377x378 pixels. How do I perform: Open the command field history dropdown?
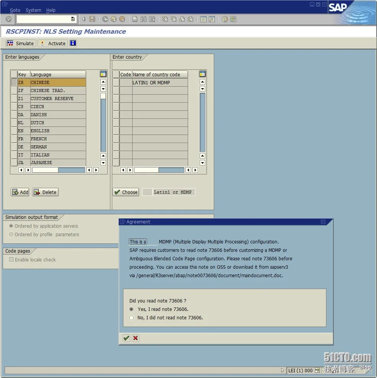[x=73, y=19]
